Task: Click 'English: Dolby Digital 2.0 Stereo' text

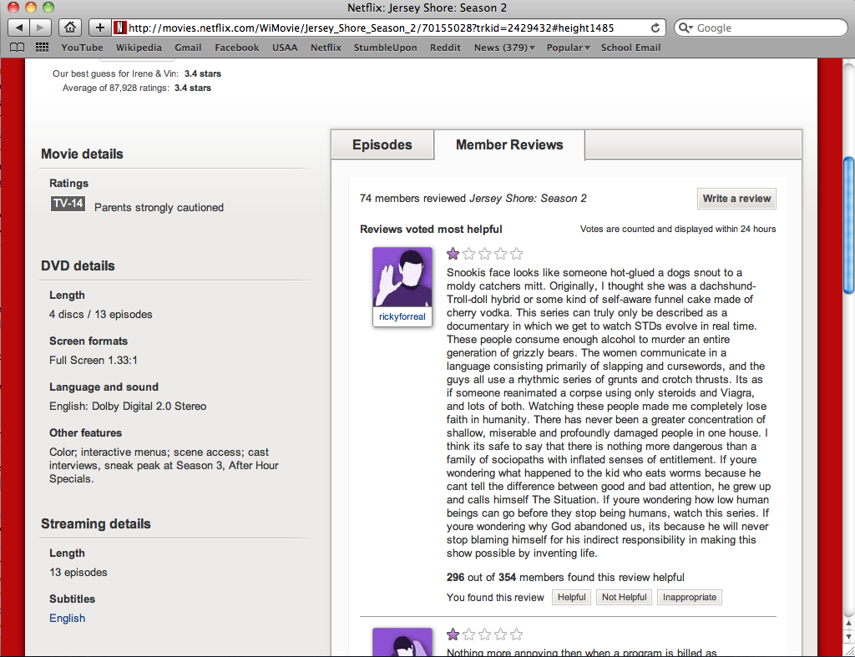Action: tap(128, 407)
